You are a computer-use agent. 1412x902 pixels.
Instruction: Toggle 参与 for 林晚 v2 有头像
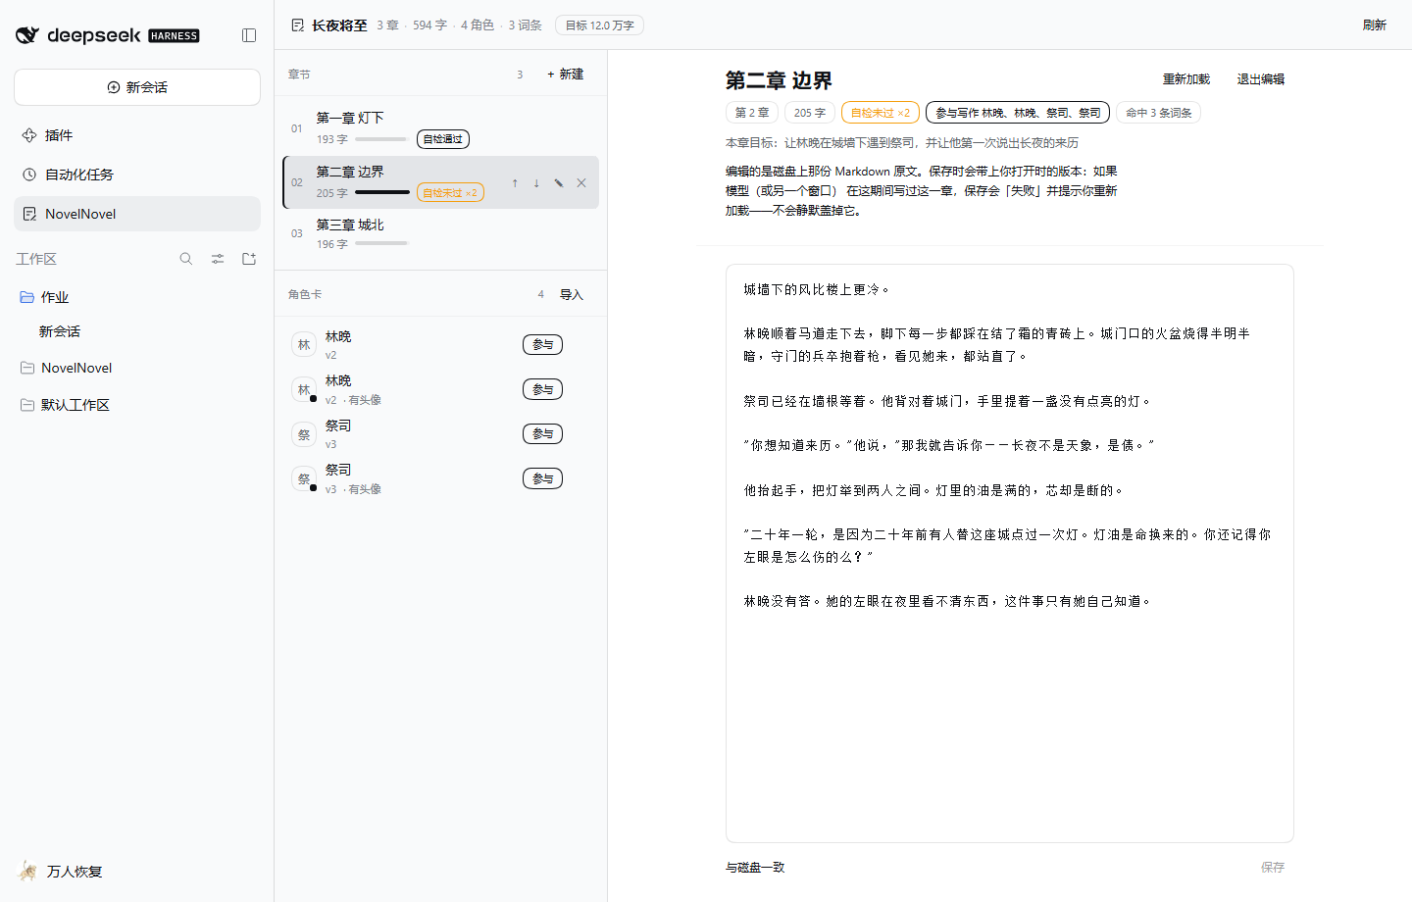(x=542, y=389)
